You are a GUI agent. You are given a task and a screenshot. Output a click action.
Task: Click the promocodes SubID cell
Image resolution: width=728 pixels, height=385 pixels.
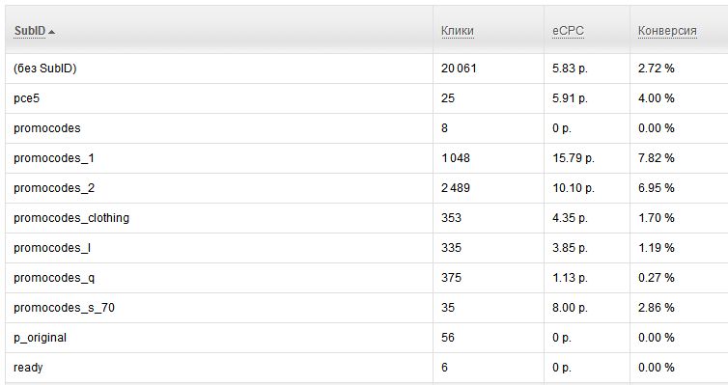tap(219, 128)
